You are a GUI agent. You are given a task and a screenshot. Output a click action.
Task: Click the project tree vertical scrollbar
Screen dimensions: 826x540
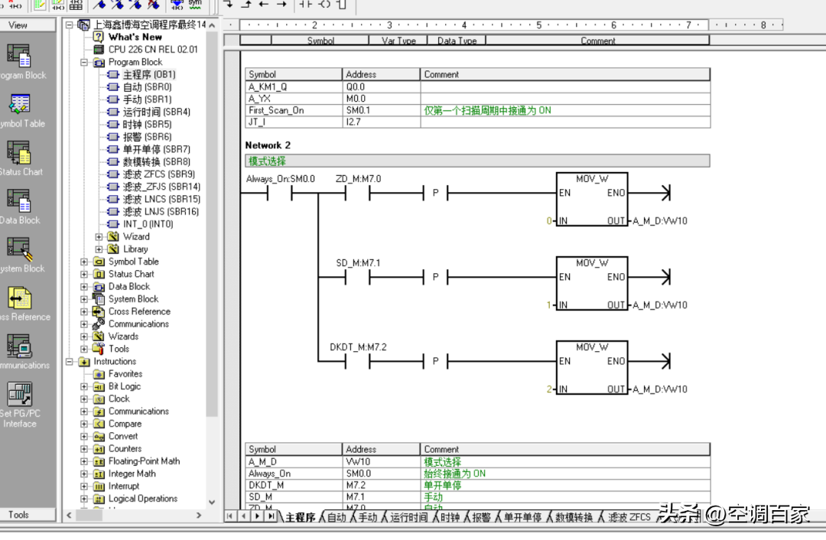pos(212,229)
